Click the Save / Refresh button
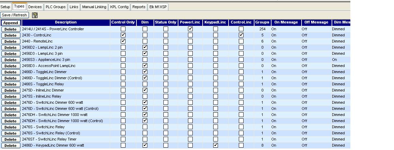 (x=14, y=15)
